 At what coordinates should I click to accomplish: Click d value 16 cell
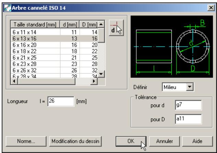click(70, 45)
